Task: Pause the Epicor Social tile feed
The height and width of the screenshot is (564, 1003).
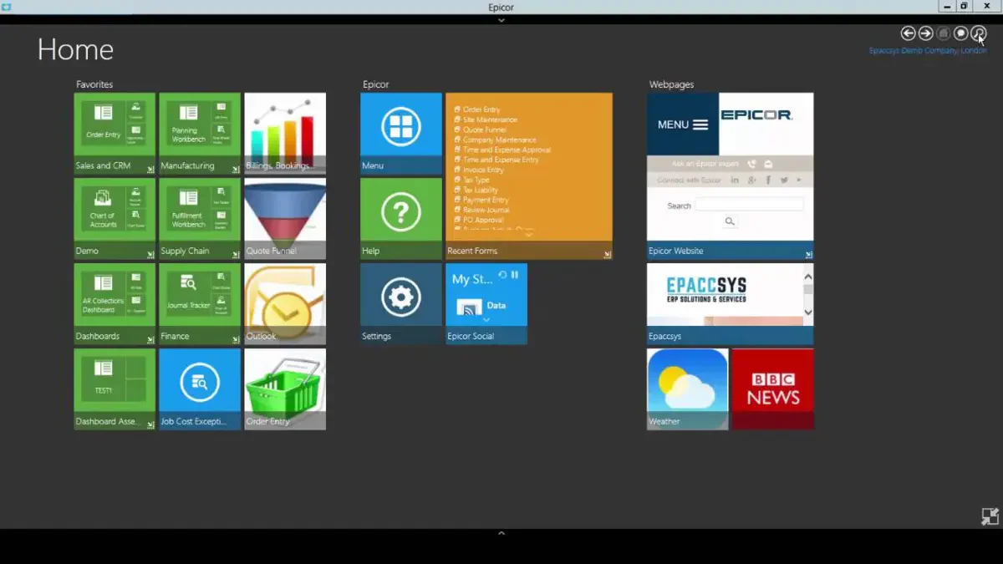Action: pyautogui.click(x=515, y=275)
